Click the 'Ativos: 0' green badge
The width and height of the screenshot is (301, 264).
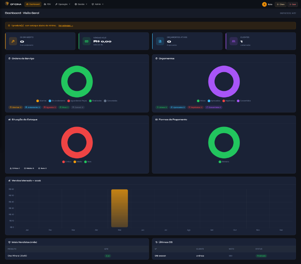[162, 108]
